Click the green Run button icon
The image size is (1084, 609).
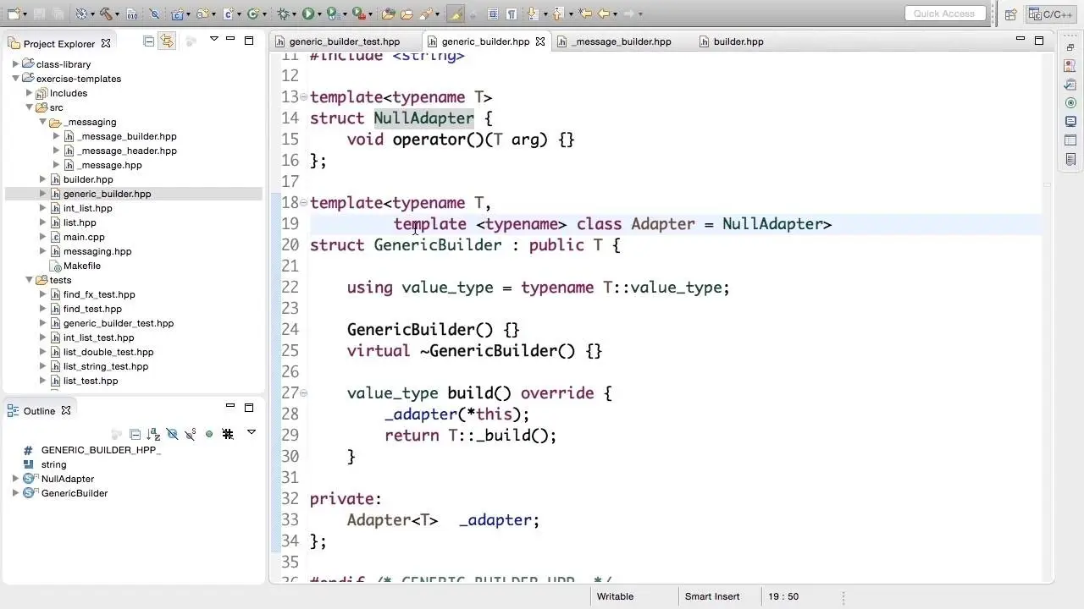[x=308, y=14]
